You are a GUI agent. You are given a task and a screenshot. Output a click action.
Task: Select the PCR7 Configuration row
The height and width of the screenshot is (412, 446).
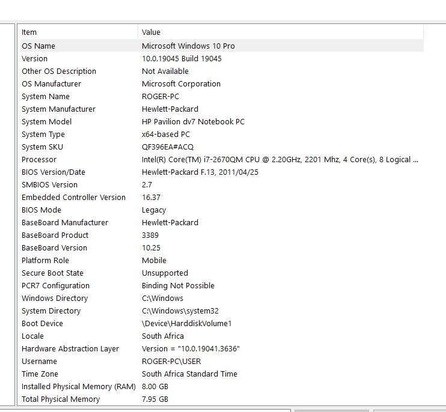click(55, 285)
